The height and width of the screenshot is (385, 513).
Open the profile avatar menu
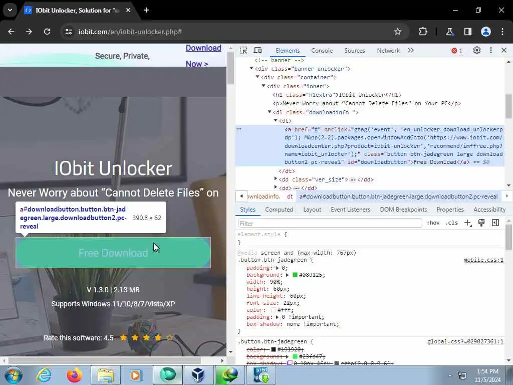click(x=485, y=32)
